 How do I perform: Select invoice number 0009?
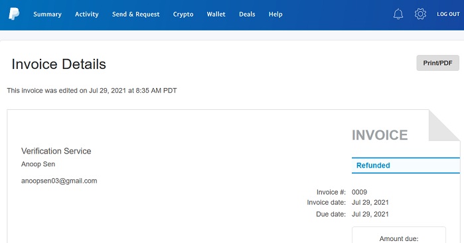point(359,192)
